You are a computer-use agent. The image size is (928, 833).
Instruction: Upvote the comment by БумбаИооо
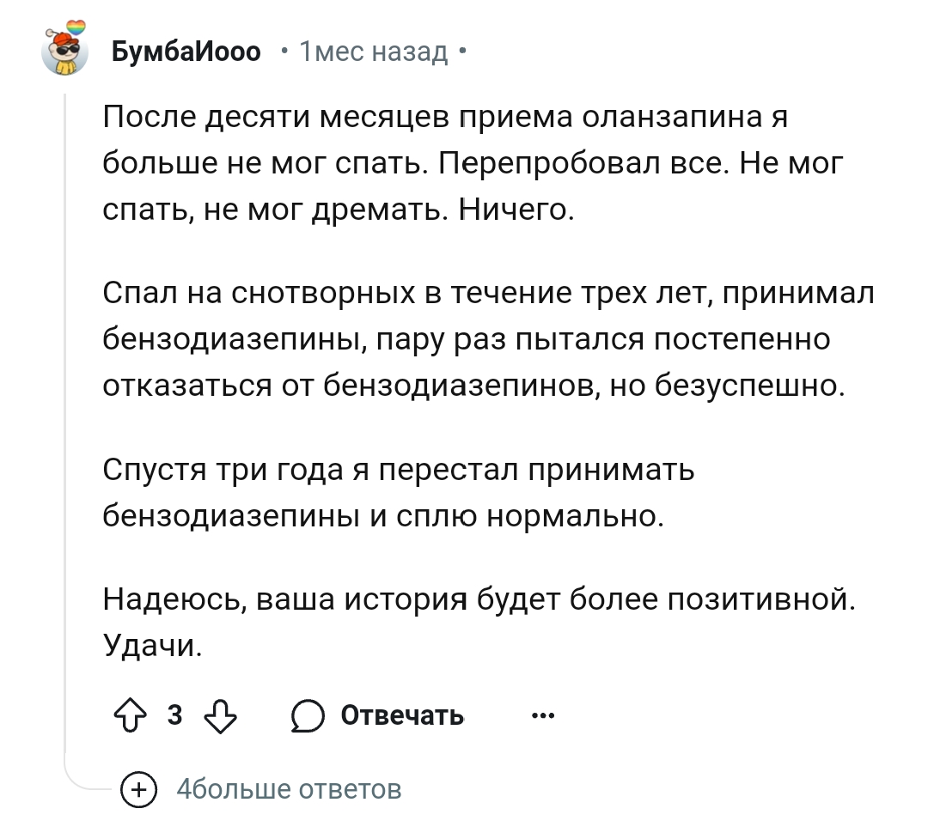pyautogui.click(x=131, y=715)
